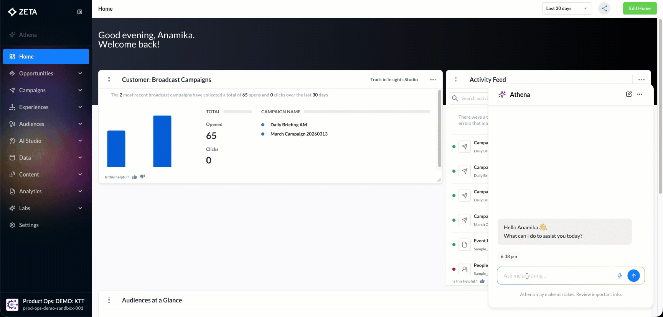Collapse the sidebar using the panel icon
This screenshot has width=663, height=317.
pyautogui.click(x=80, y=12)
